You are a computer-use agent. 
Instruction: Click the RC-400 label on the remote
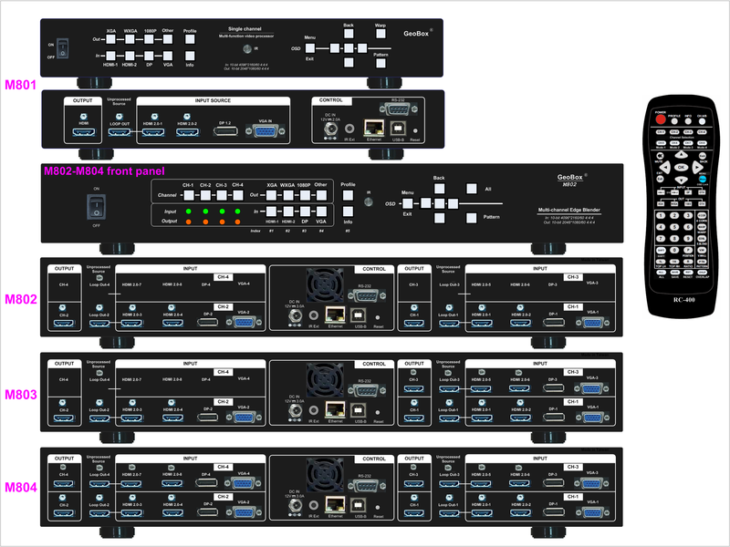(x=683, y=300)
